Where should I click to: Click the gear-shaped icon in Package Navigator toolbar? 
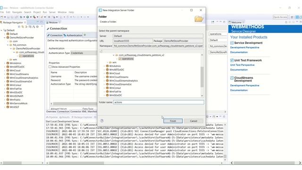click(x=37, y=26)
